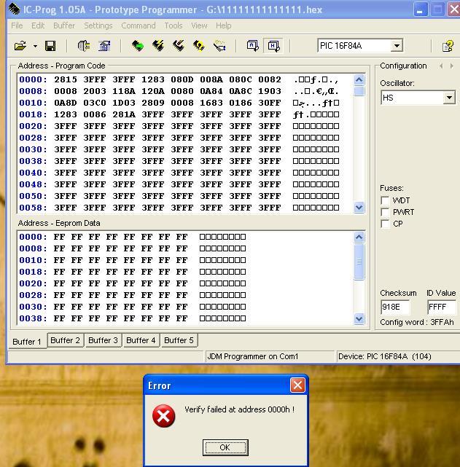The height and width of the screenshot is (467, 460).
Task: Open the Edit menu
Action: (38, 25)
